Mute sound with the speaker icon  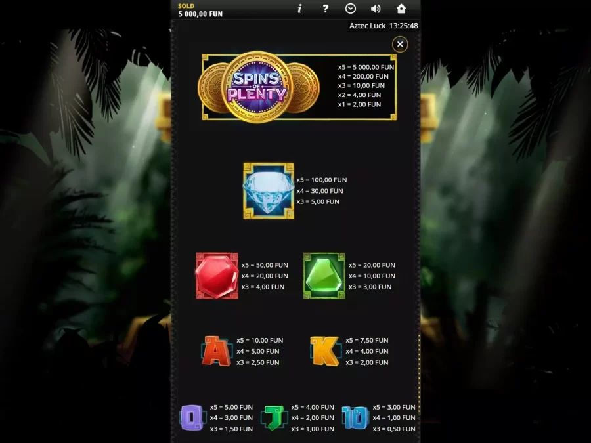[x=376, y=9]
